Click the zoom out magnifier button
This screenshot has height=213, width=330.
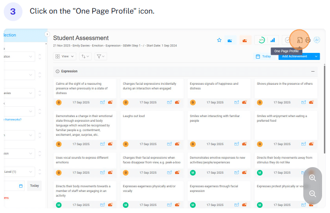312,194
